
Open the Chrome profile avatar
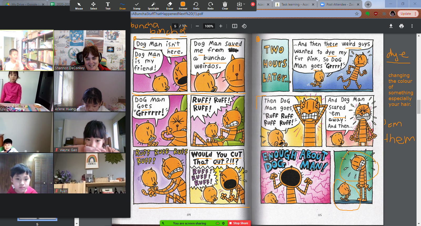point(393,14)
